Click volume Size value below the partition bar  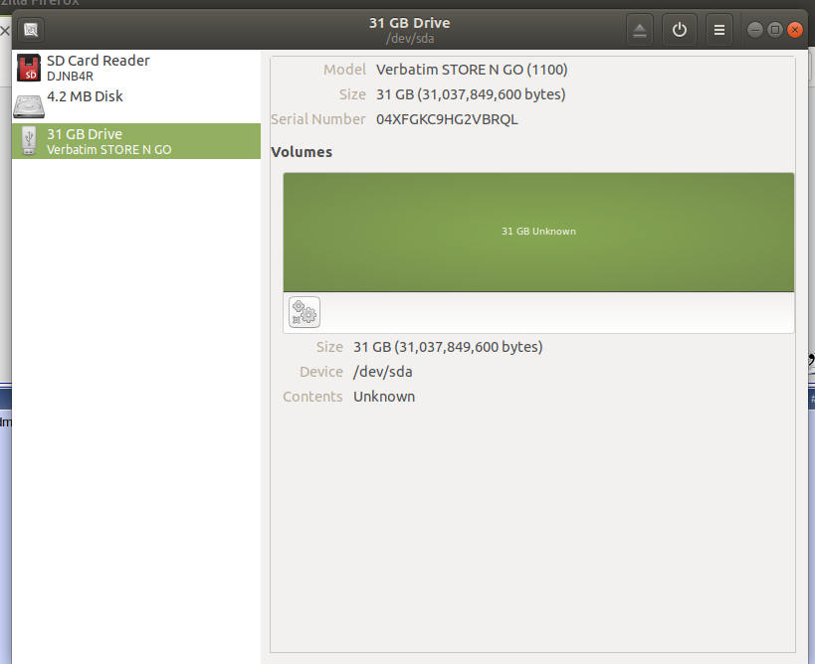pos(448,347)
